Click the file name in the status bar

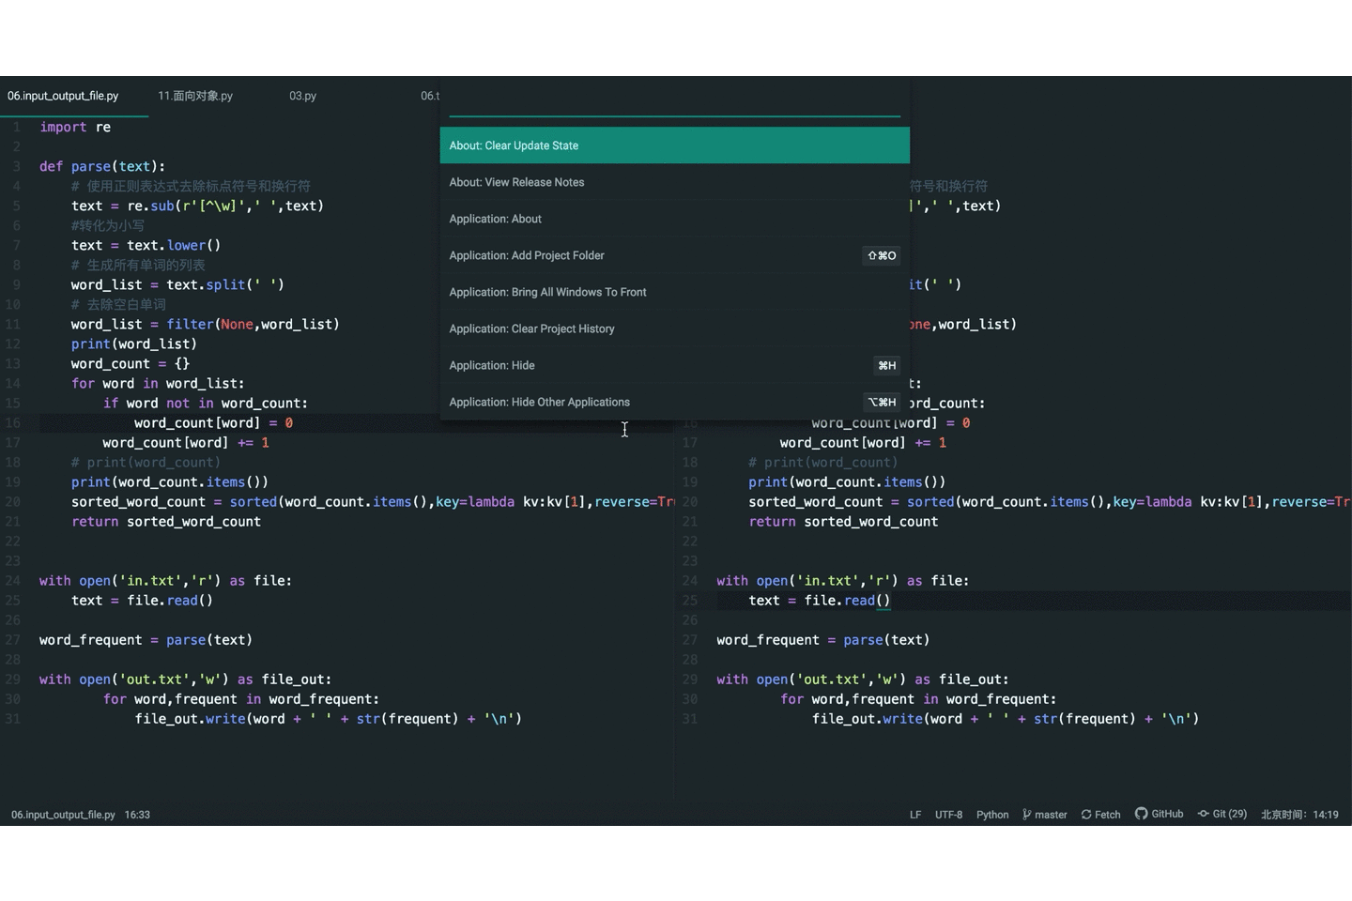(x=63, y=815)
